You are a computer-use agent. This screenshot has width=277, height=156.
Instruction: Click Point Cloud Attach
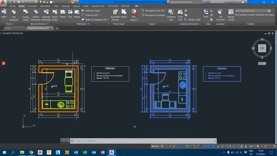[124, 13]
